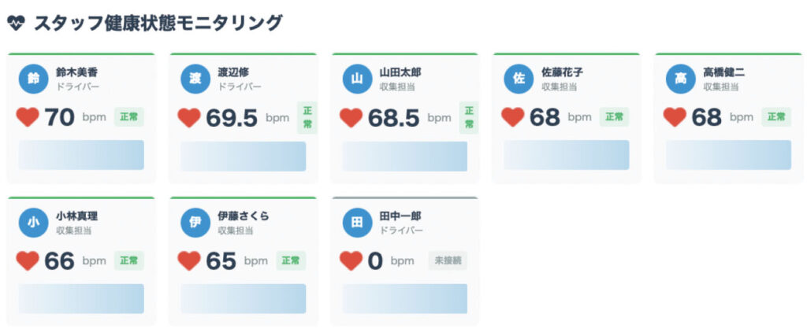The width and height of the screenshot is (807, 336).
Task: Click the 未接続 status badge
Action: click(x=448, y=260)
